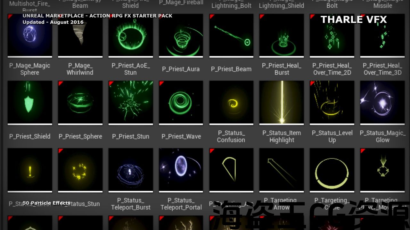Click the P_Mage_Magic Sphere particle thumbnail
Viewport: 410px width, 230px height.
[30, 35]
